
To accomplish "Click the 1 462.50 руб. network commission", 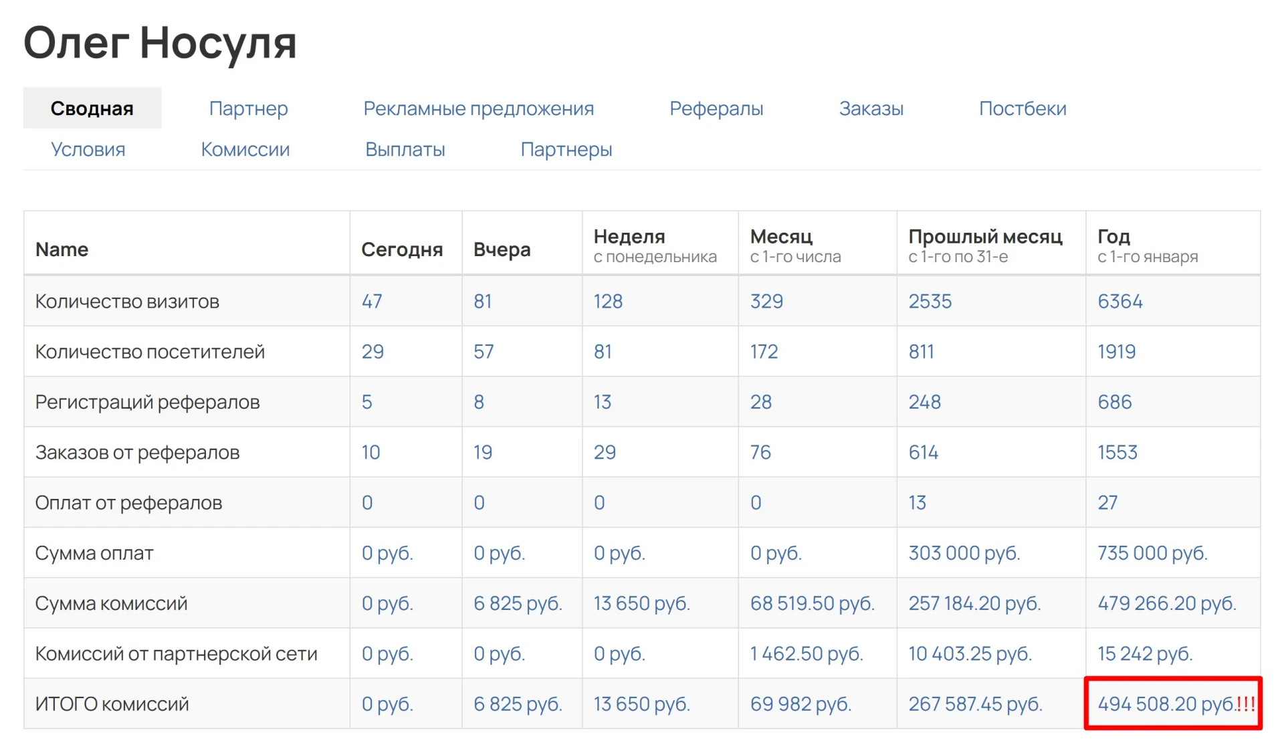I will (807, 653).
